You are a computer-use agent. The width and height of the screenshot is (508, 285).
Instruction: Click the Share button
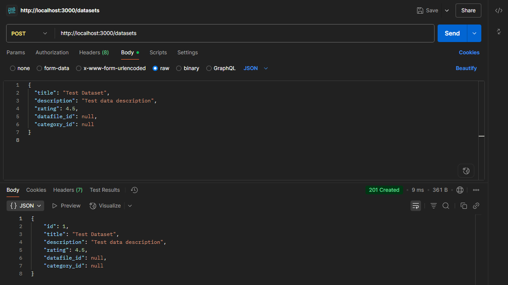click(x=469, y=11)
